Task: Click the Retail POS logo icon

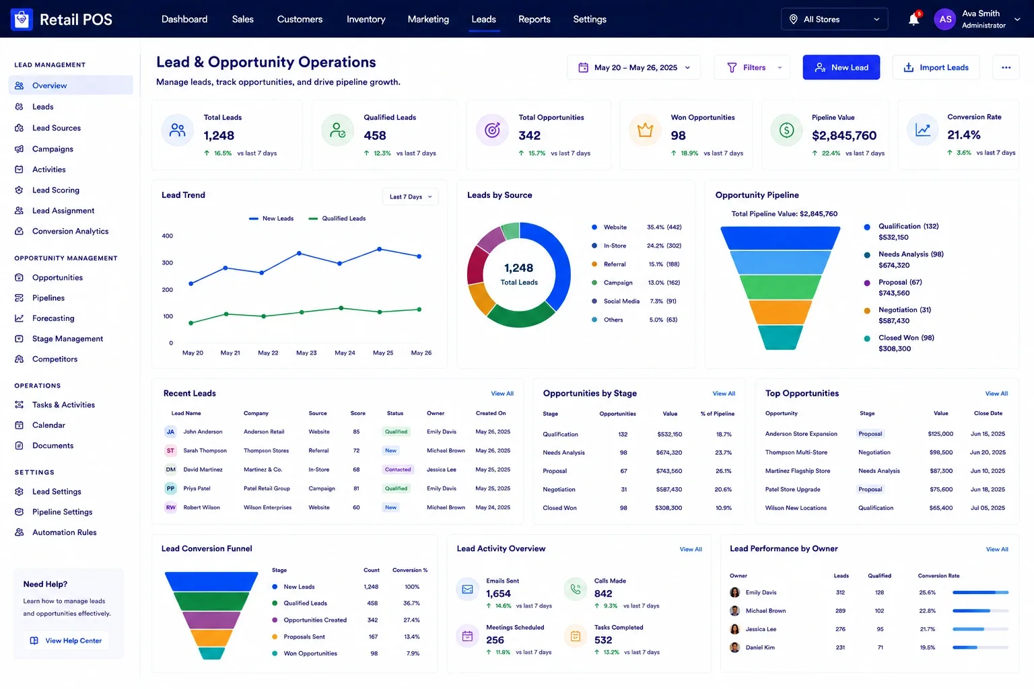Action: pyautogui.click(x=22, y=20)
